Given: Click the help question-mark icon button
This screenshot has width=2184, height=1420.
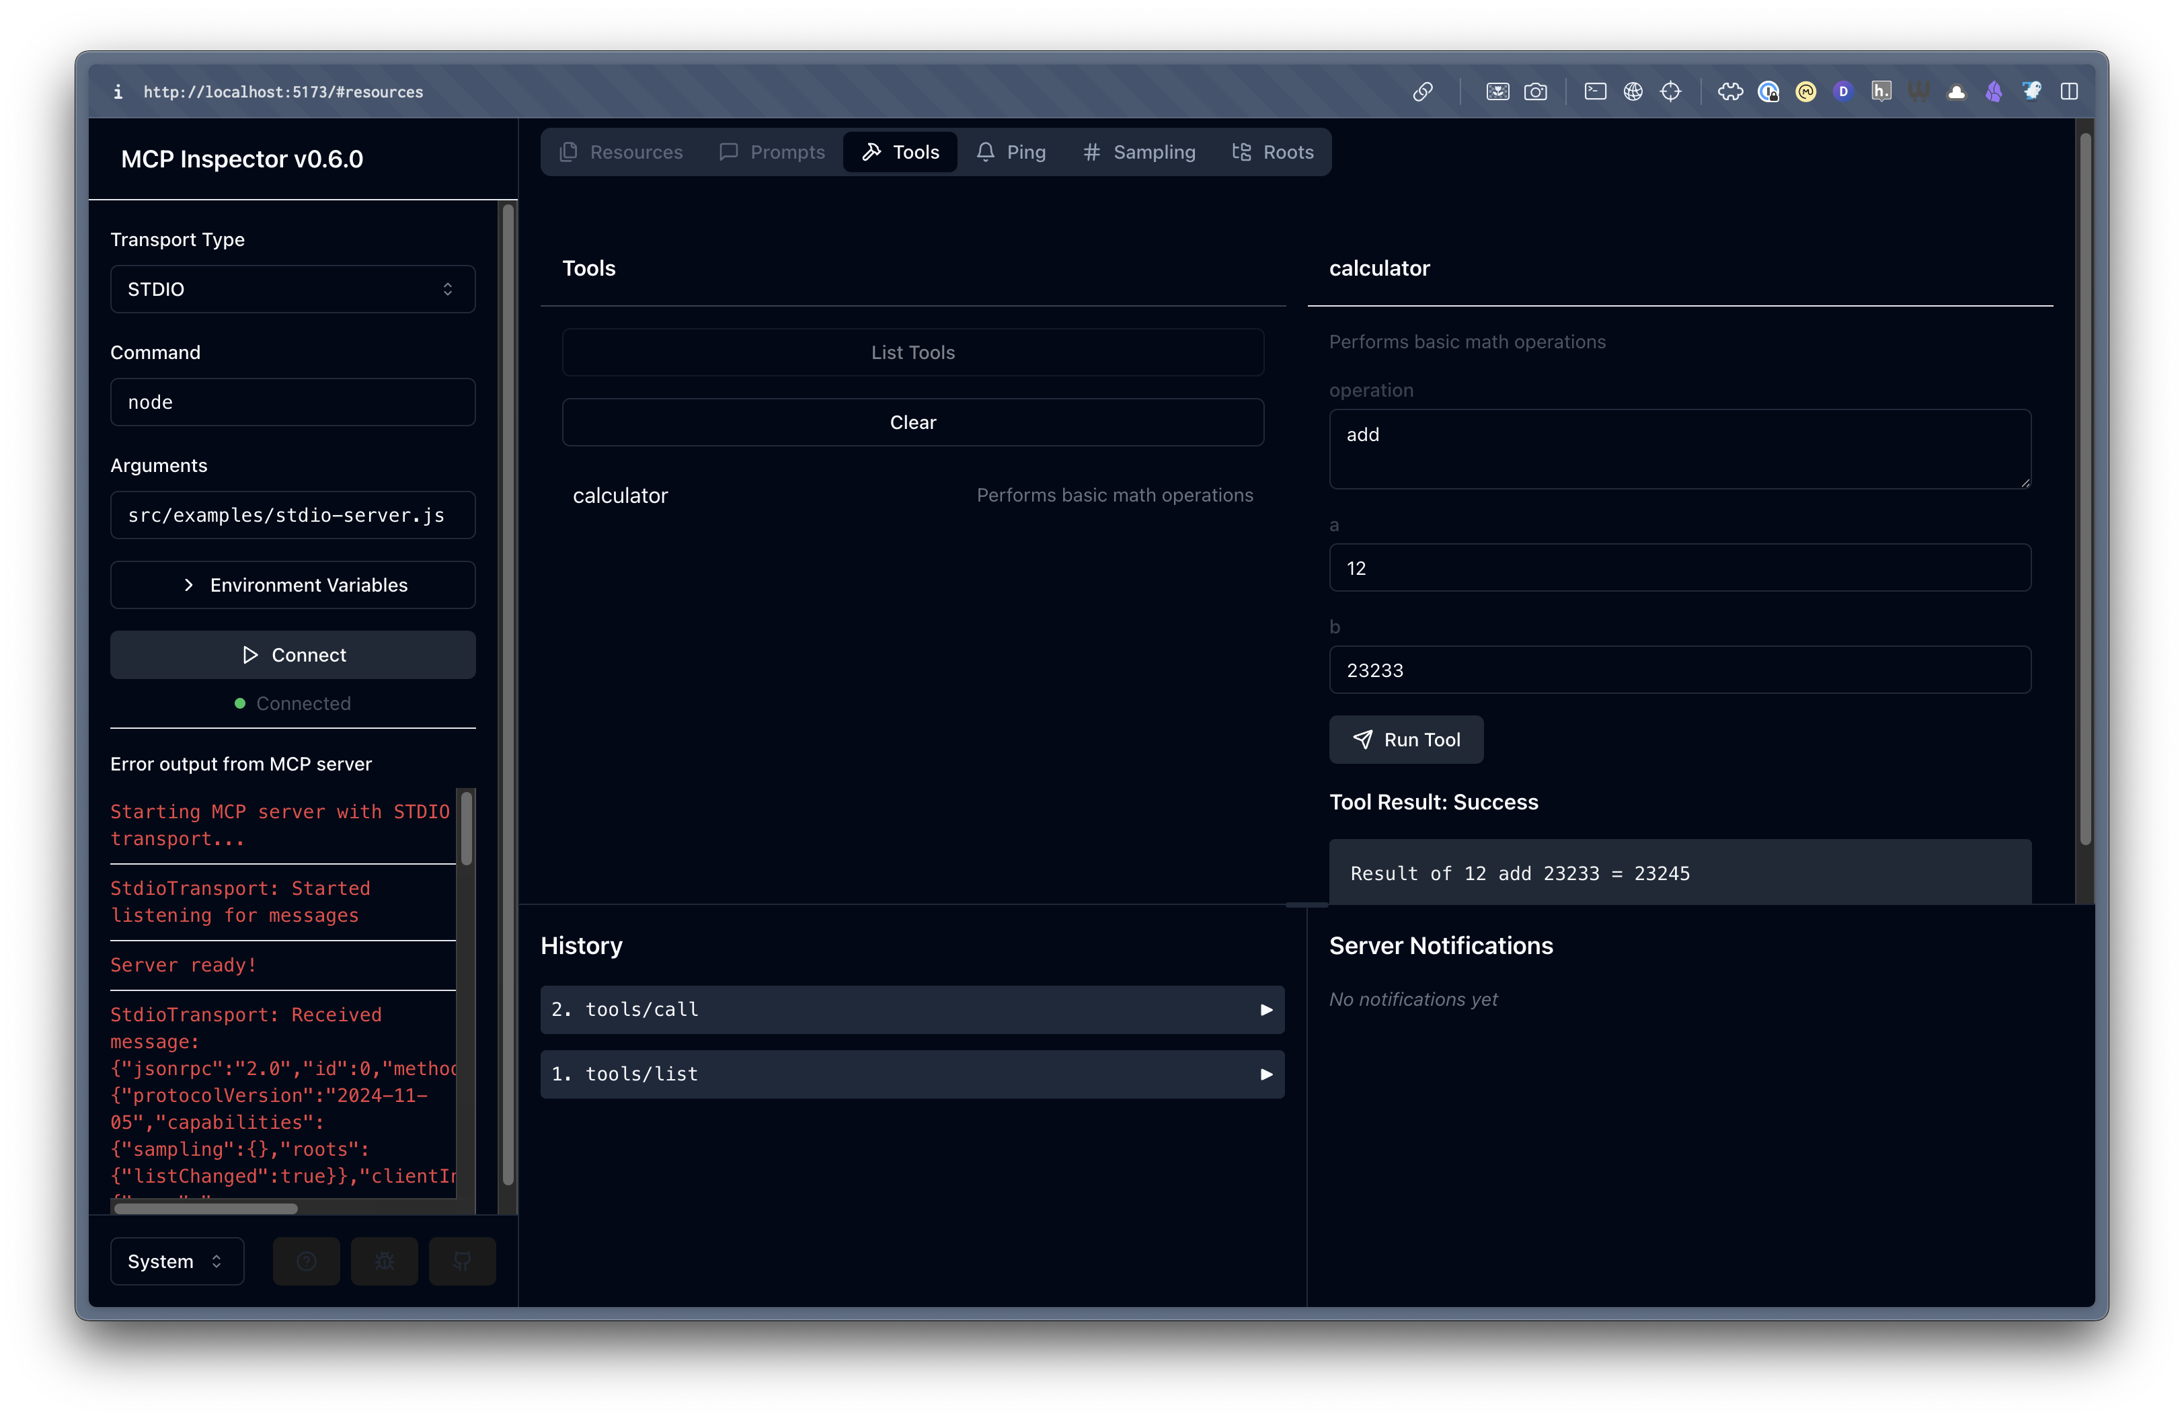Looking at the screenshot, I should point(307,1261).
